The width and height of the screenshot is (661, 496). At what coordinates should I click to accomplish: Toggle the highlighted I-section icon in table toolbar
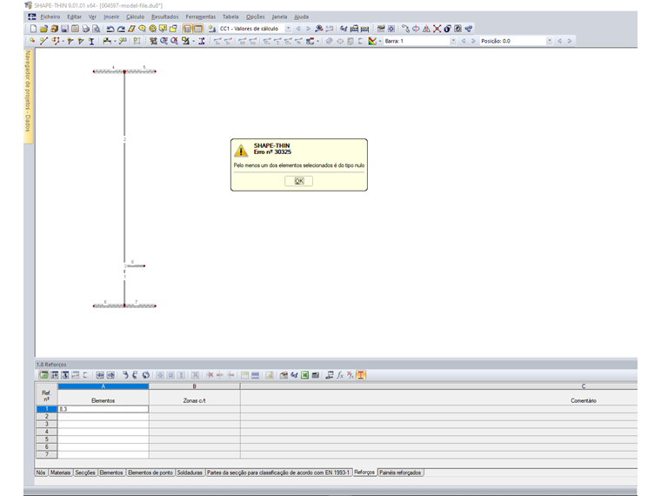[361, 375]
